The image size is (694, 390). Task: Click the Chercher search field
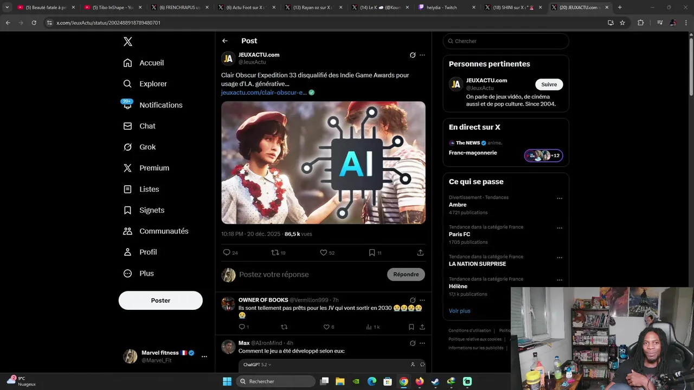506,41
